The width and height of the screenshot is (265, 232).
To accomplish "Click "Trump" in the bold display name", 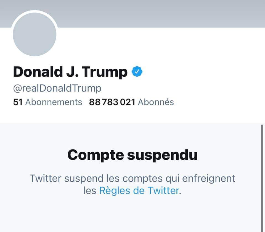I will (x=104, y=72).
